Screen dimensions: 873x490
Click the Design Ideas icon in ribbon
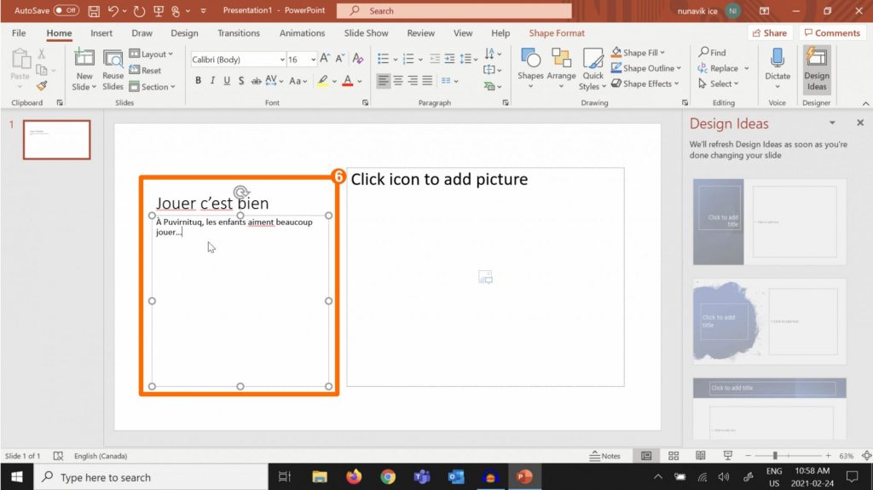pos(816,68)
